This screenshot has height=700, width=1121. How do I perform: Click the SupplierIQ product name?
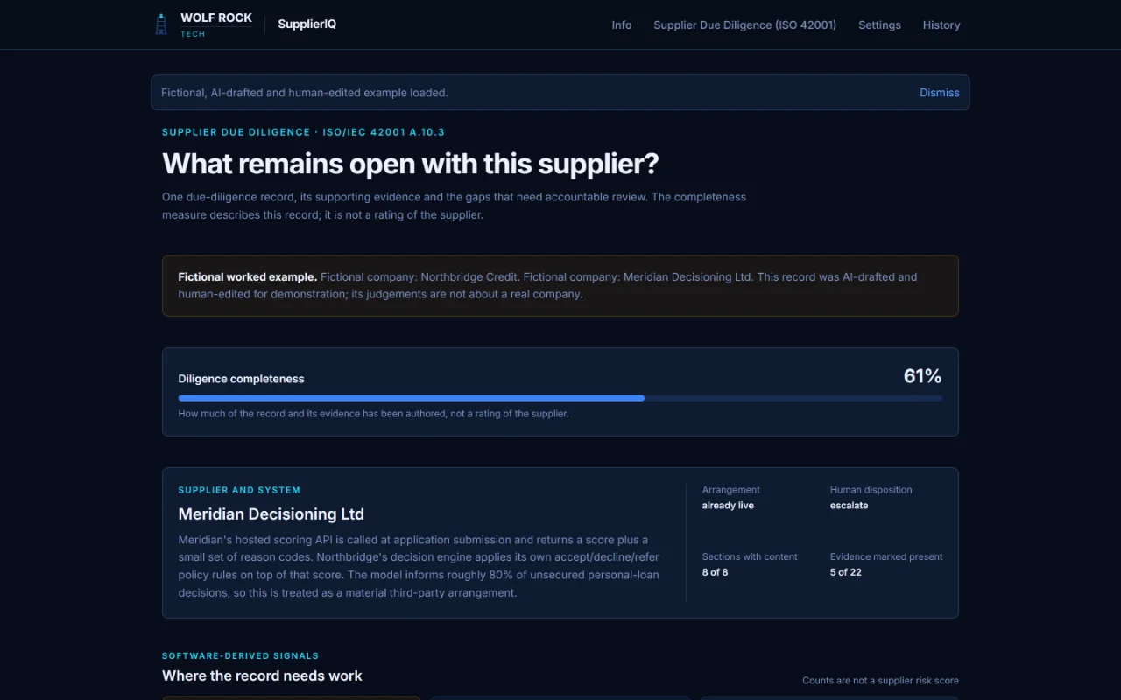tap(307, 24)
